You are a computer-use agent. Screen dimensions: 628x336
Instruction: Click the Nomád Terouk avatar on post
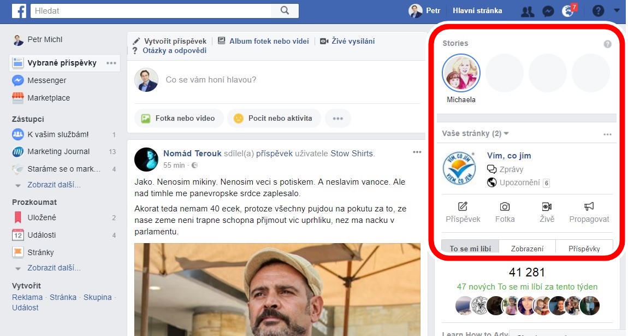[x=146, y=159]
